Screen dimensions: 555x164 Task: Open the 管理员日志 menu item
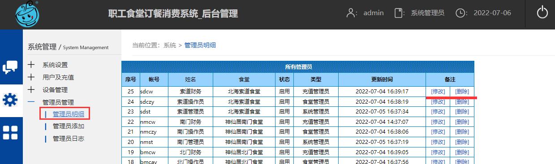tap(68, 139)
